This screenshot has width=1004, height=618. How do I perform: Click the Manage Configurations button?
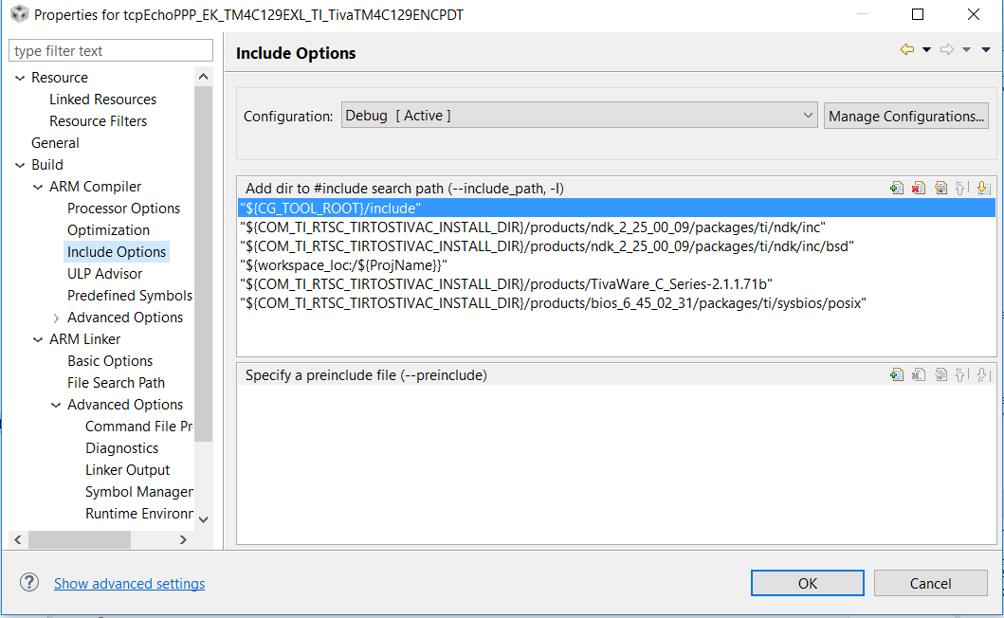click(906, 116)
